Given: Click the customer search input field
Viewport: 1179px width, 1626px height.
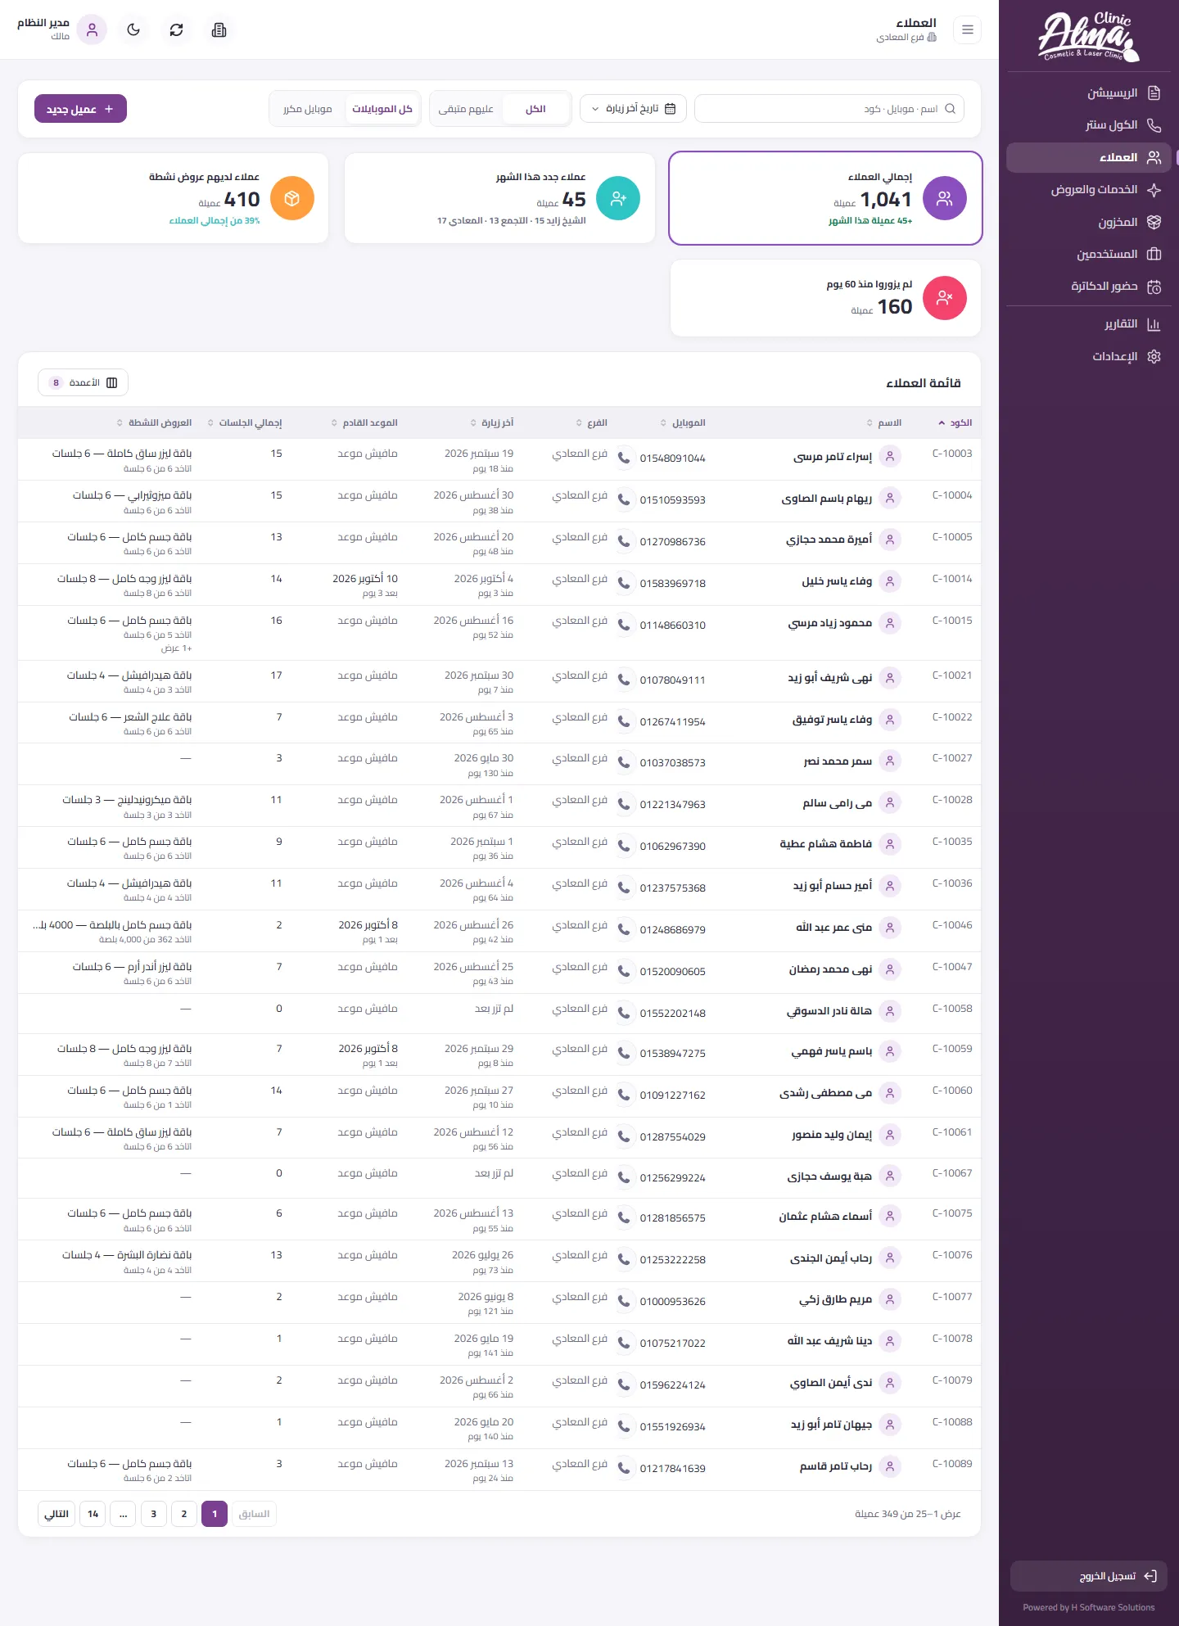Looking at the screenshot, I should [x=829, y=109].
